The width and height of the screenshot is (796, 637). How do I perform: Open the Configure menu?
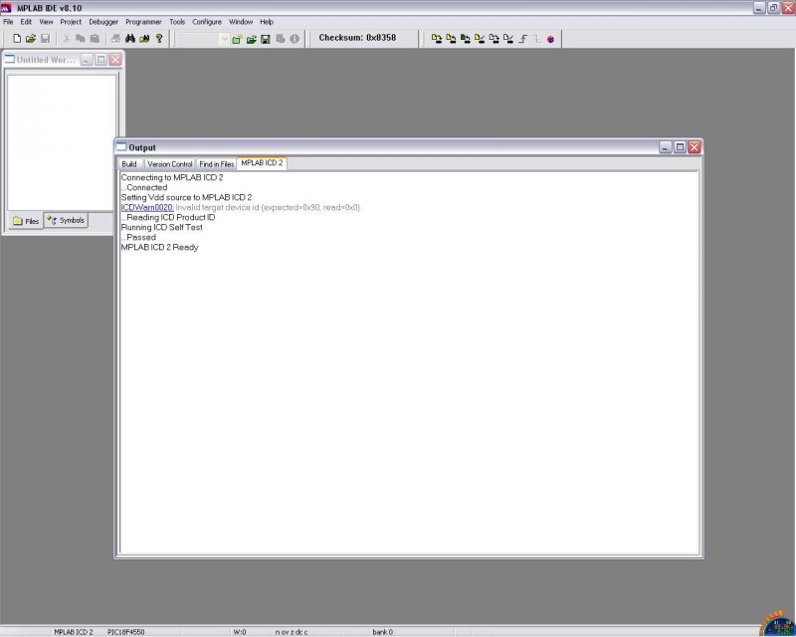[207, 22]
